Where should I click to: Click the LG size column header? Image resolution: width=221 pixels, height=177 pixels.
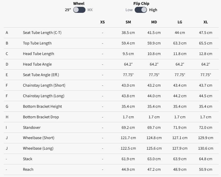180,22
